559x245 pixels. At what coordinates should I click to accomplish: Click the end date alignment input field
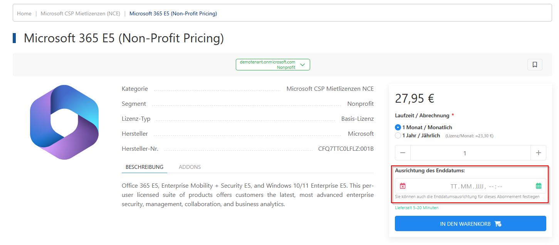[x=470, y=187]
